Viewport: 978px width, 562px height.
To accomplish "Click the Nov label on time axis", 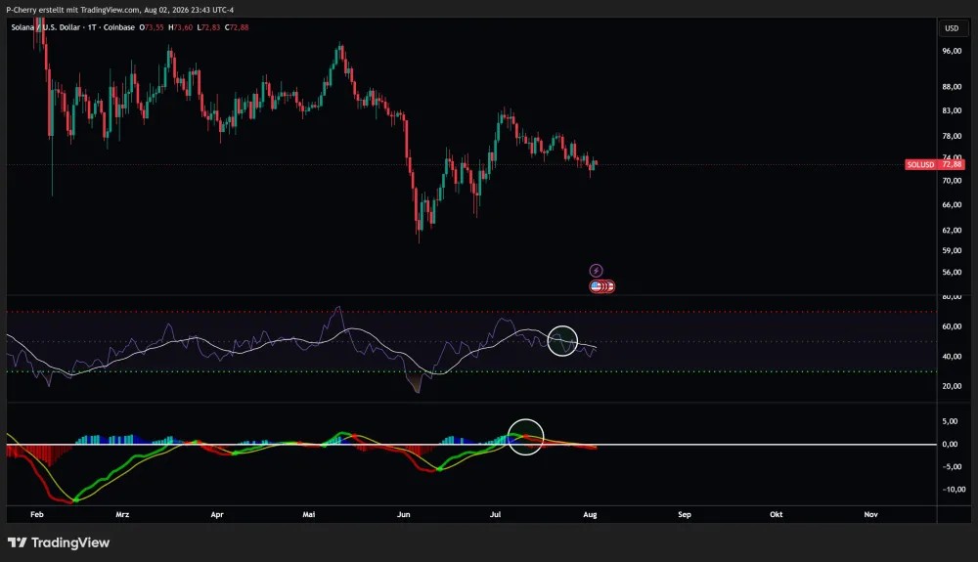I will (x=870, y=515).
